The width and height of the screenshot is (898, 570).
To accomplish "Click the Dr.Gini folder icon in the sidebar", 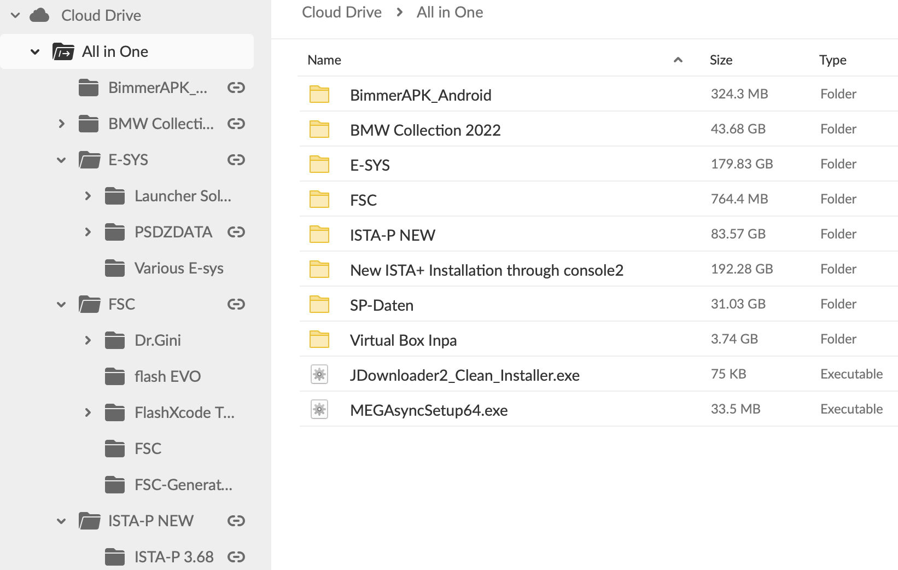I will click(115, 340).
